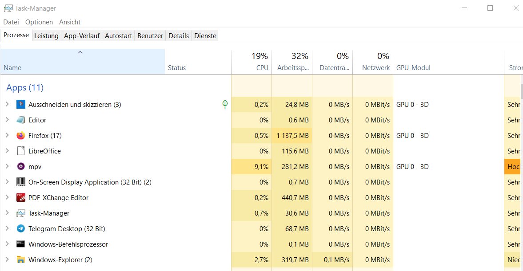Click the Windows-Befehlsprozessor console icon

coord(21,244)
